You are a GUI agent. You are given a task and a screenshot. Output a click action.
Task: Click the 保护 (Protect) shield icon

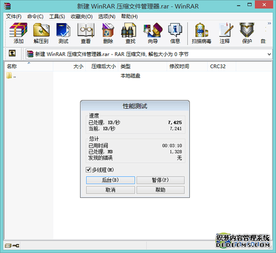pyautogui.click(x=247, y=33)
